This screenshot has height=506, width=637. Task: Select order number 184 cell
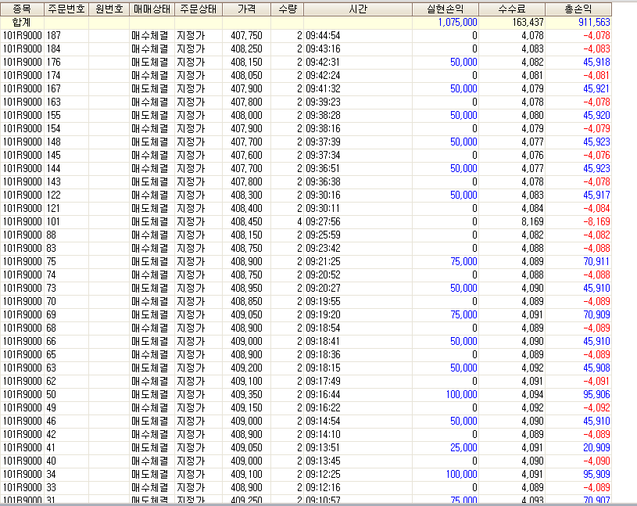pyautogui.click(x=54, y=48)
